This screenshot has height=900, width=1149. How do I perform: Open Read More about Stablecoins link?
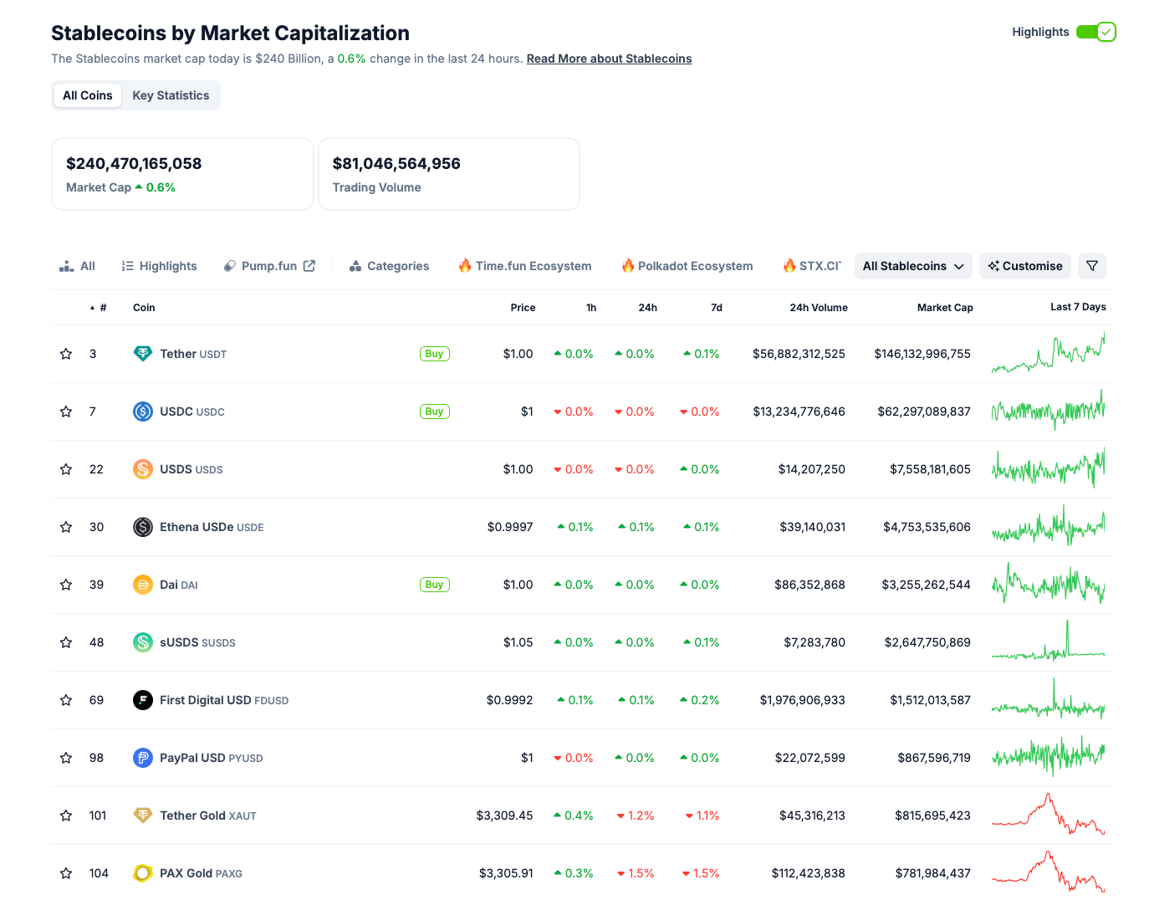(x=609, y=58)
